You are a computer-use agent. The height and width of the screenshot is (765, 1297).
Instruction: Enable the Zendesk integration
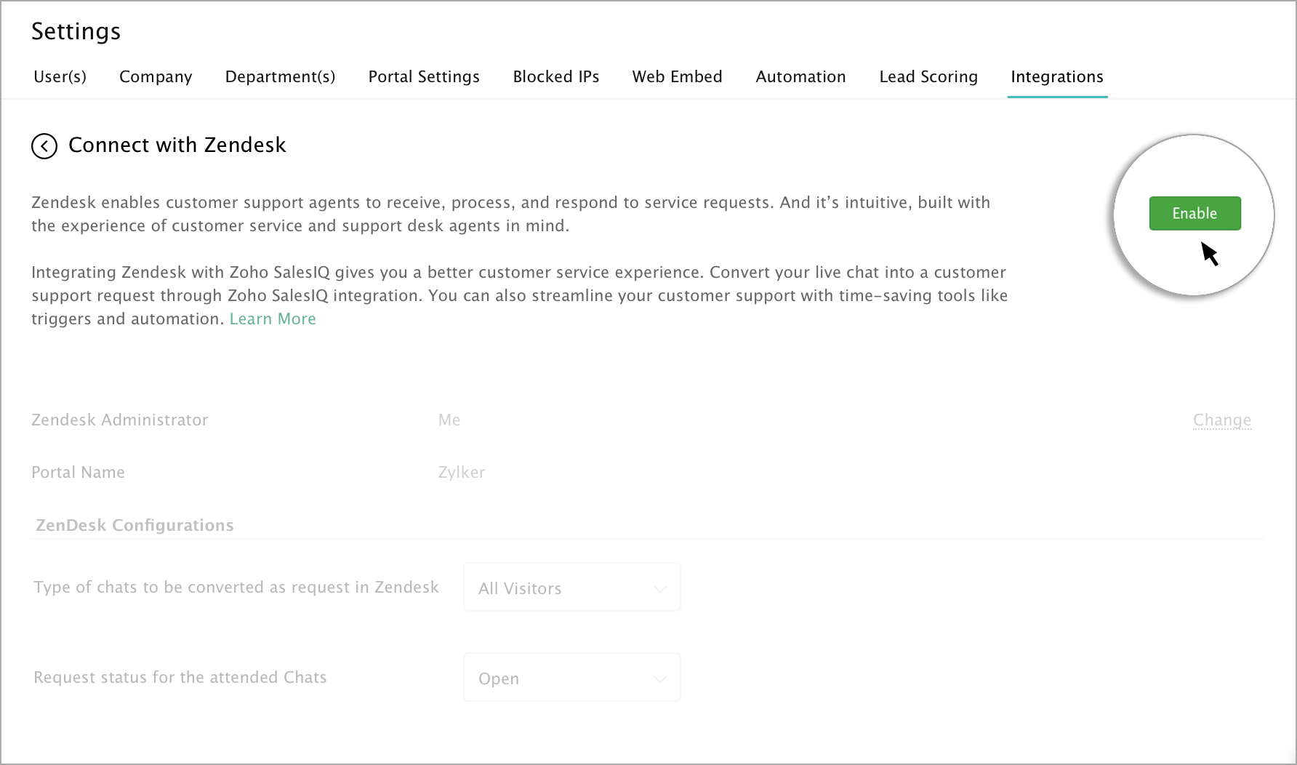point(1194,213)
